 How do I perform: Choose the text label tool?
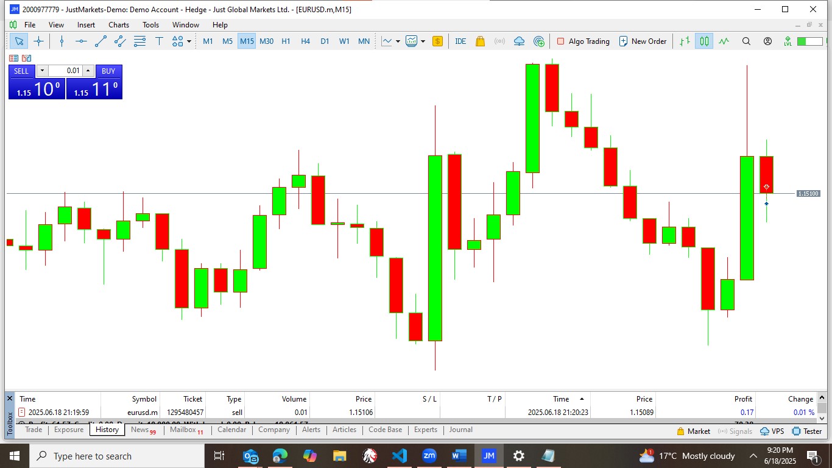click(159, 41)
